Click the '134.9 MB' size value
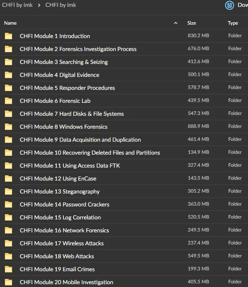Image resolution: width=248 pixels, height=287 pixels. click(198, 152)
